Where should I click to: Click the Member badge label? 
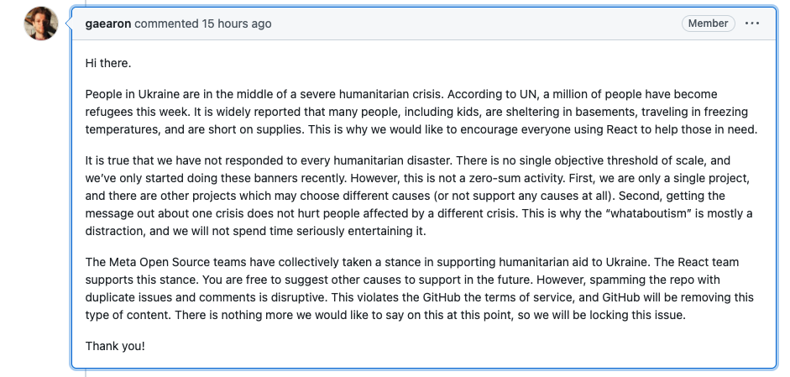tap(708, 24)
